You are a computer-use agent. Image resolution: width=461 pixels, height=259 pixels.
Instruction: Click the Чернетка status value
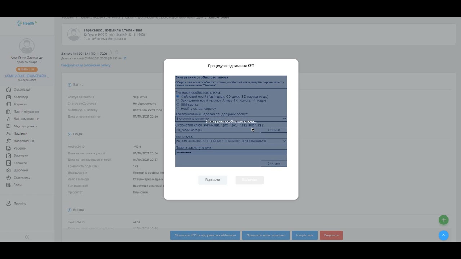140,97
